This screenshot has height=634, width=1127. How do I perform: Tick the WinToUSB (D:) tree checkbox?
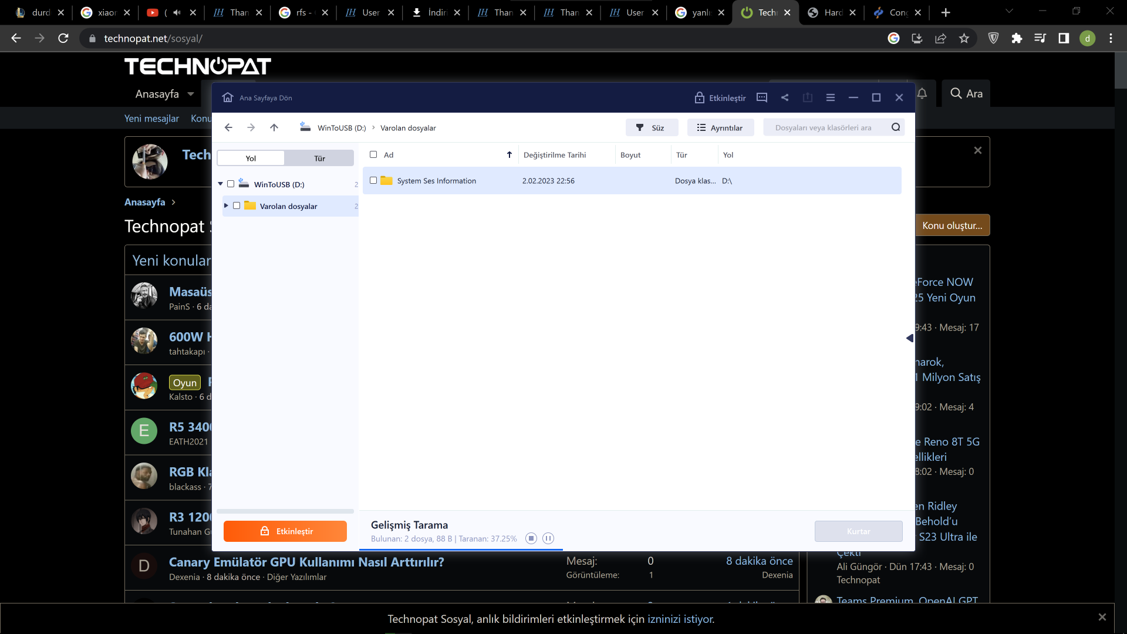231,184
